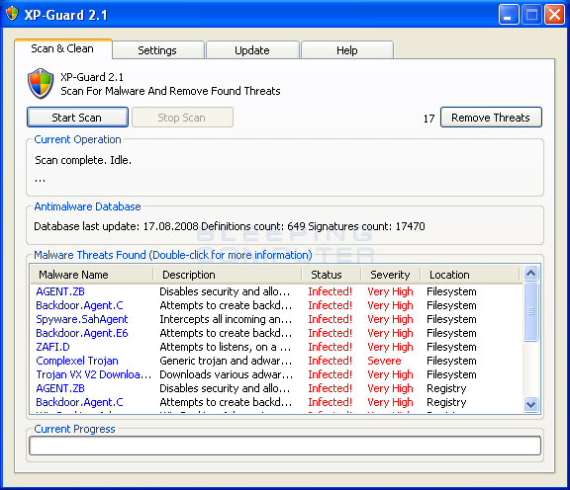
Task: Open the Help tab
Action: [347, 50]
